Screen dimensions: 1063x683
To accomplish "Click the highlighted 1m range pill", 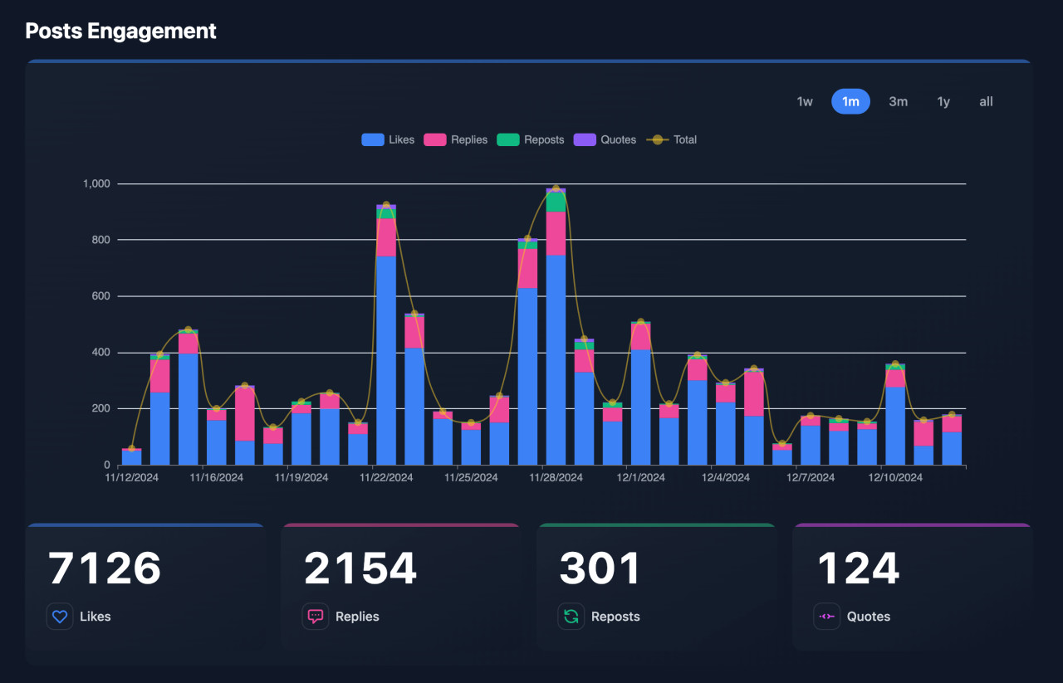I will (x=850, y=100).
